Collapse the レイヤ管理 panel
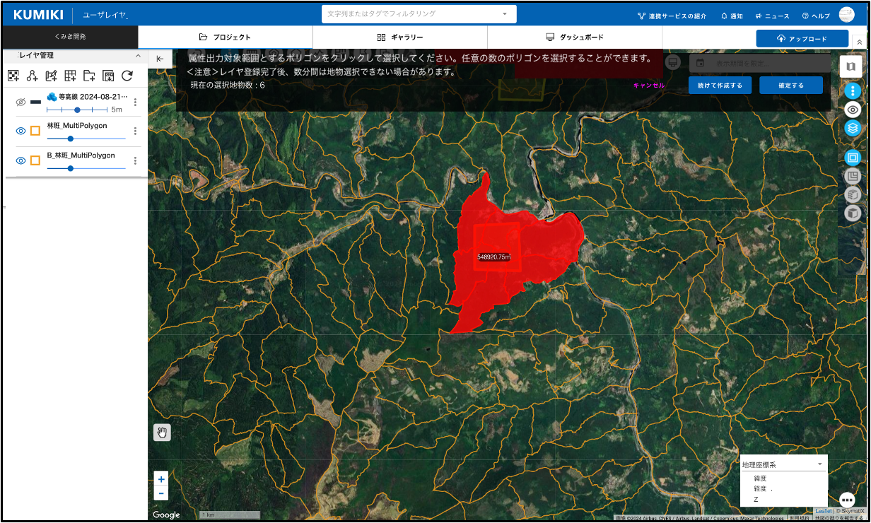Viewport: 871px width, 523px height. tap(138, 56)
